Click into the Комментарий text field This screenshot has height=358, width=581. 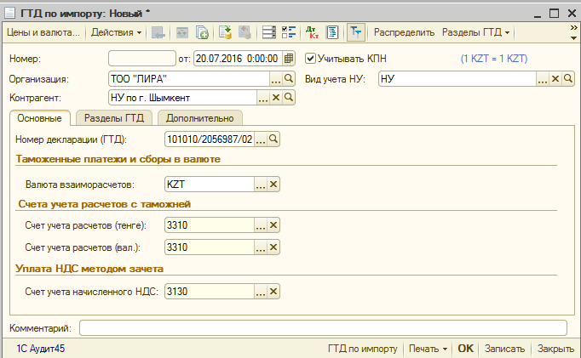(322, 327)
